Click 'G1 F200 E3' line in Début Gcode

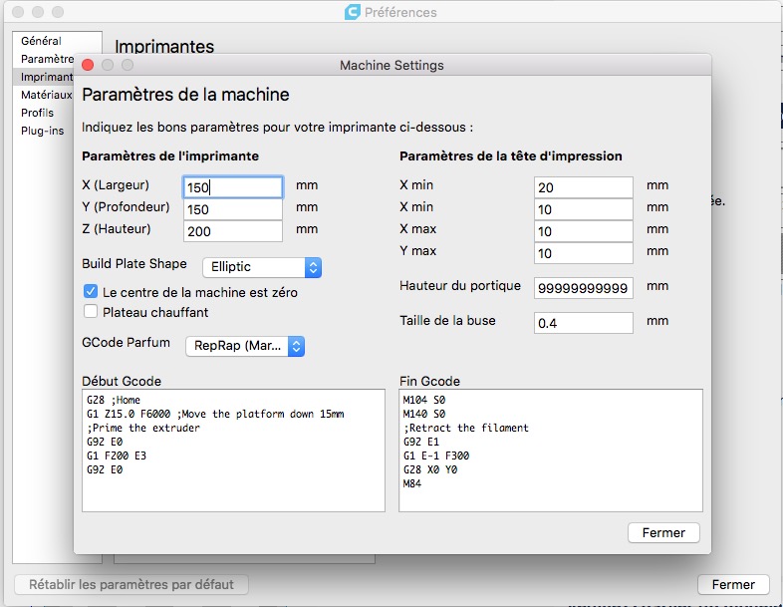(x=117, y=455)
